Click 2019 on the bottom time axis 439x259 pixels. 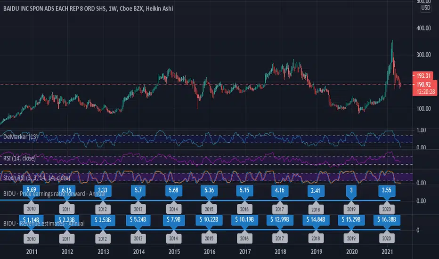[317, 251]
